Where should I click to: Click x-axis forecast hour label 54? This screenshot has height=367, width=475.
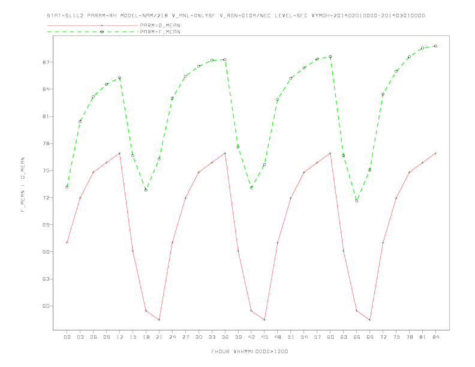pos(304,337)
